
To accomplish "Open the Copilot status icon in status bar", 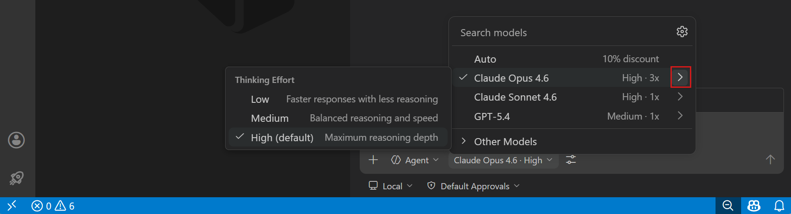I will pyautogui.click(x=754, y=206).
